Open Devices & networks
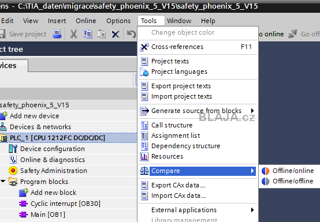The image size is (320, 222). click(40, 127)
